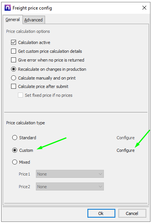Toggle Set fixed price if no prices
This screenshot has width=152, height=223.
pos(20,95)
